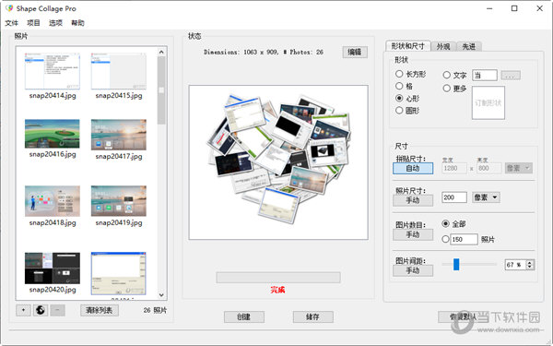Click the 储存 save button
Image resolution: width=553 pixels, height=346 pixels.
(x=312, y=316)
